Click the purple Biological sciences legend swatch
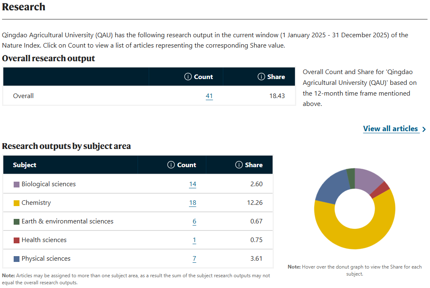The height and width of the screenshot is (288, 430). point(17,185)
